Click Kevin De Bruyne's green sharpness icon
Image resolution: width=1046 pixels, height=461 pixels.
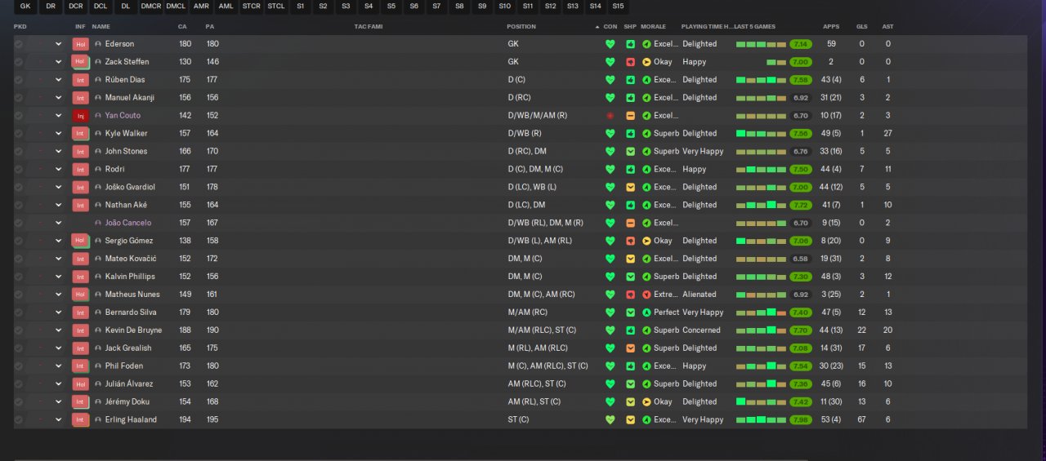[x=630, y=330]
